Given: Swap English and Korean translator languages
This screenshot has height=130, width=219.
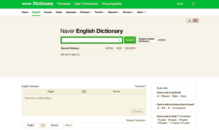Looking at the screenshot, I should (x=84, y=92).
